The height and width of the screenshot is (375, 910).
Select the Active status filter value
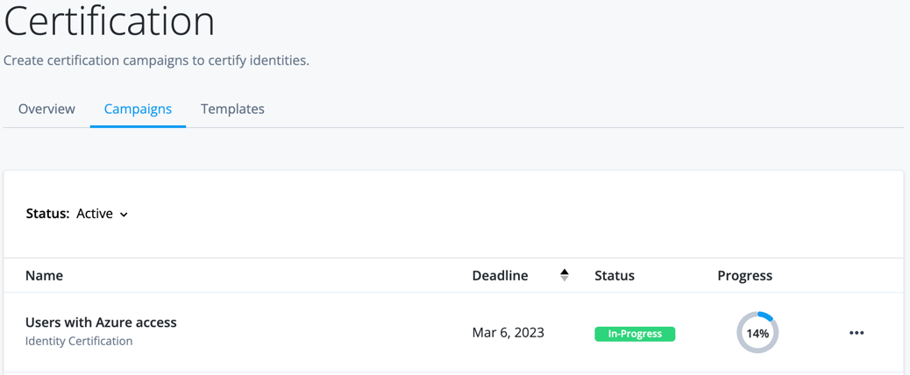pyautogui.click(x=95, y=214)
